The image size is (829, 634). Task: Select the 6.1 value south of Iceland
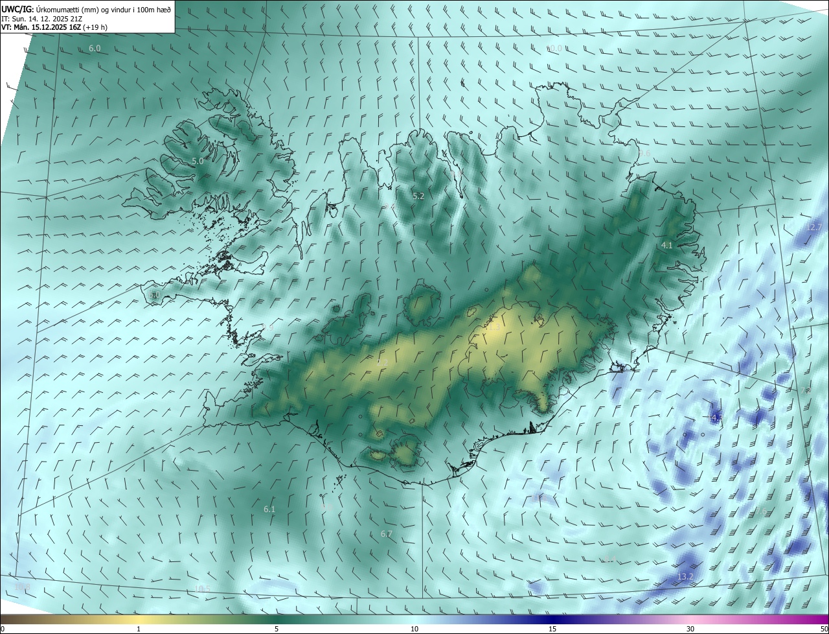pyautogui.click(x=269, y=510)
